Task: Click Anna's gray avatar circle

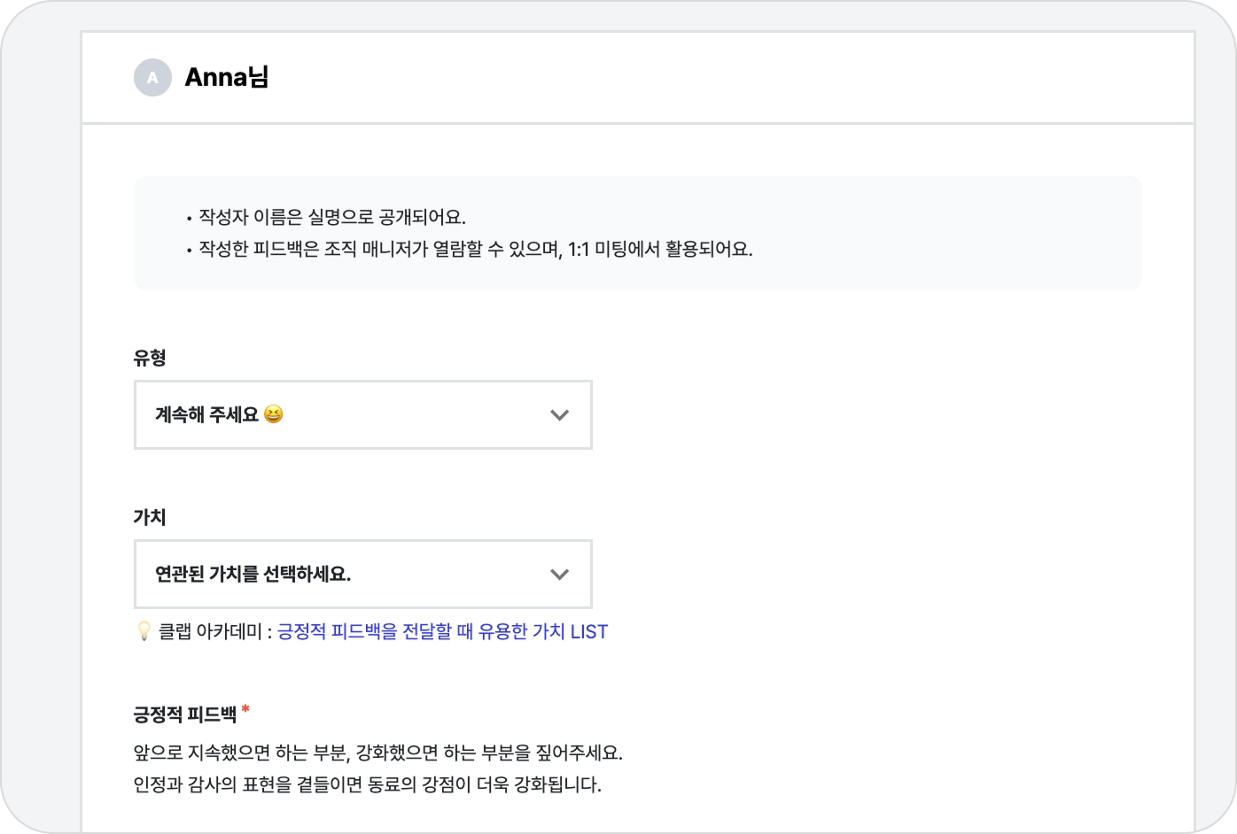Action: click(x=152, y=78)
